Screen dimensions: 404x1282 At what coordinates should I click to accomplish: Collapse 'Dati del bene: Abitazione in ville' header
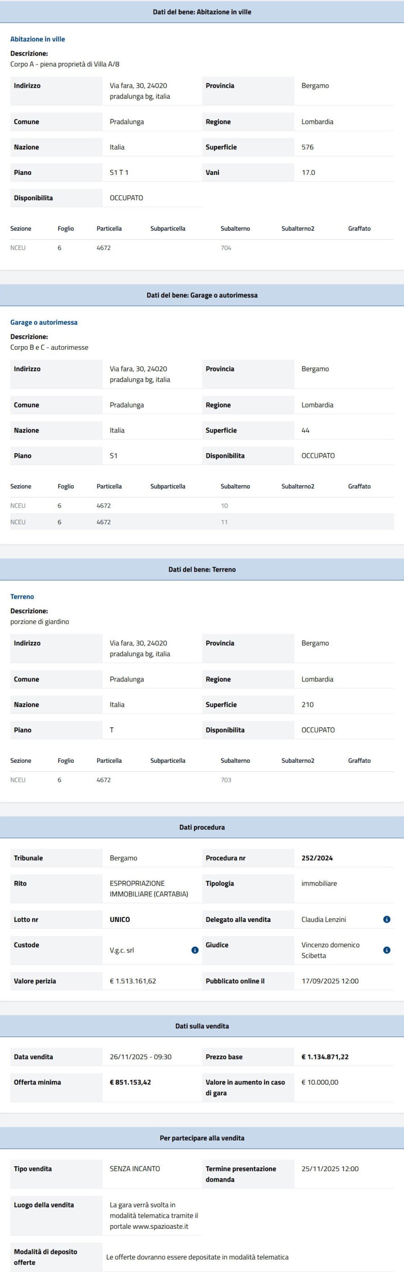pos(202,12)
